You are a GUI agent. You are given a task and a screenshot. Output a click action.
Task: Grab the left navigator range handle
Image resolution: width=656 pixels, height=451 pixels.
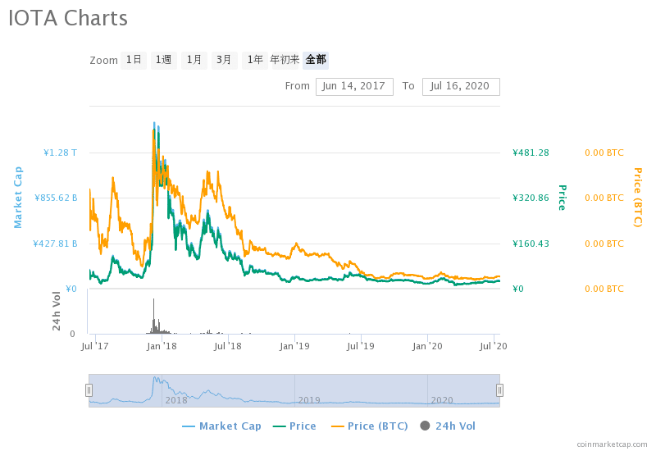(89, 390)
